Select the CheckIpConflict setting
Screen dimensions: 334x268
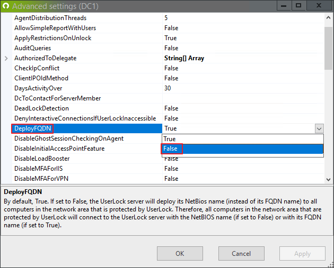(x=37, y=68)
